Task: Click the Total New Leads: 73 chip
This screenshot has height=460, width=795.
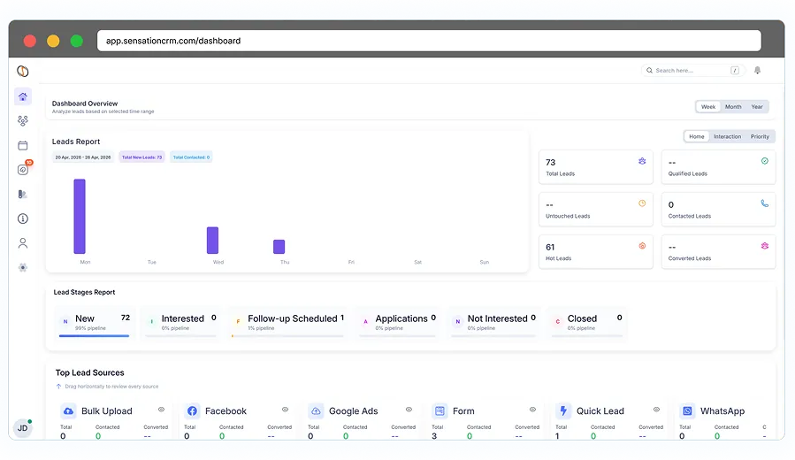Action: click(142, 157)
